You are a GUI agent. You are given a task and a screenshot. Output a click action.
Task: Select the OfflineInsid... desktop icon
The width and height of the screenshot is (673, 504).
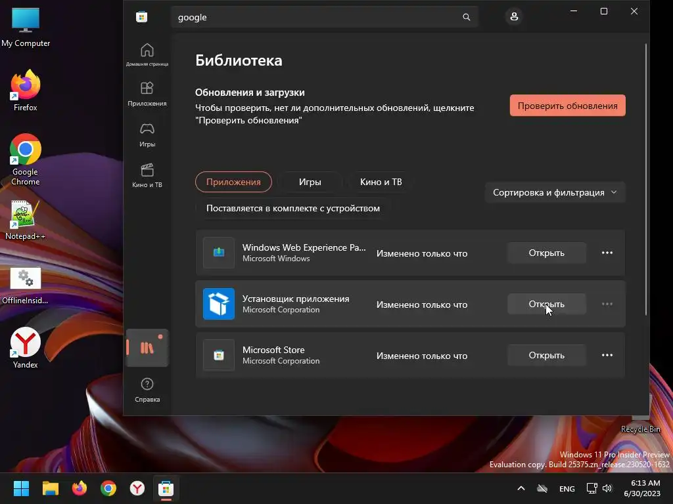[x=26, y=286]
